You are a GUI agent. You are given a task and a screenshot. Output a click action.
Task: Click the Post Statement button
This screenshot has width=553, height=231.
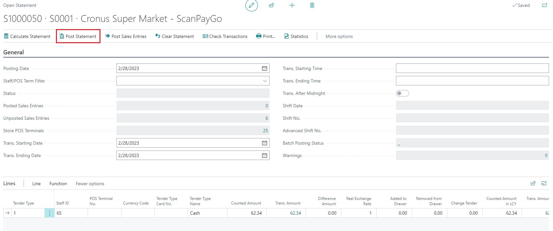[x=78, y=36]
